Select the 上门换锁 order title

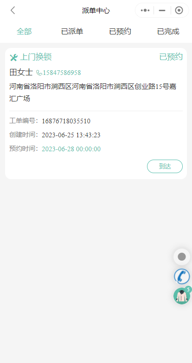[36, 57]
